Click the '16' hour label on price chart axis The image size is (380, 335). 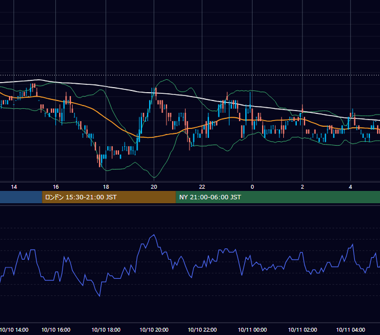pos(56,187)
